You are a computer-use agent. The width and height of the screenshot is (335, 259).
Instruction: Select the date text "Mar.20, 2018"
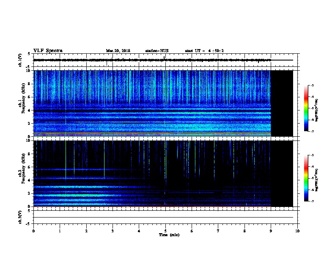(x=118, y=51)
